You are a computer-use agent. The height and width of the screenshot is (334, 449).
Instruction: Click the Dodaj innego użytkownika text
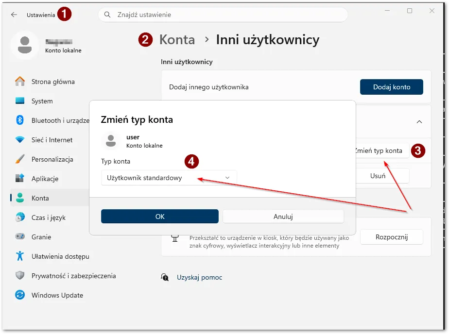coord(209,87)
